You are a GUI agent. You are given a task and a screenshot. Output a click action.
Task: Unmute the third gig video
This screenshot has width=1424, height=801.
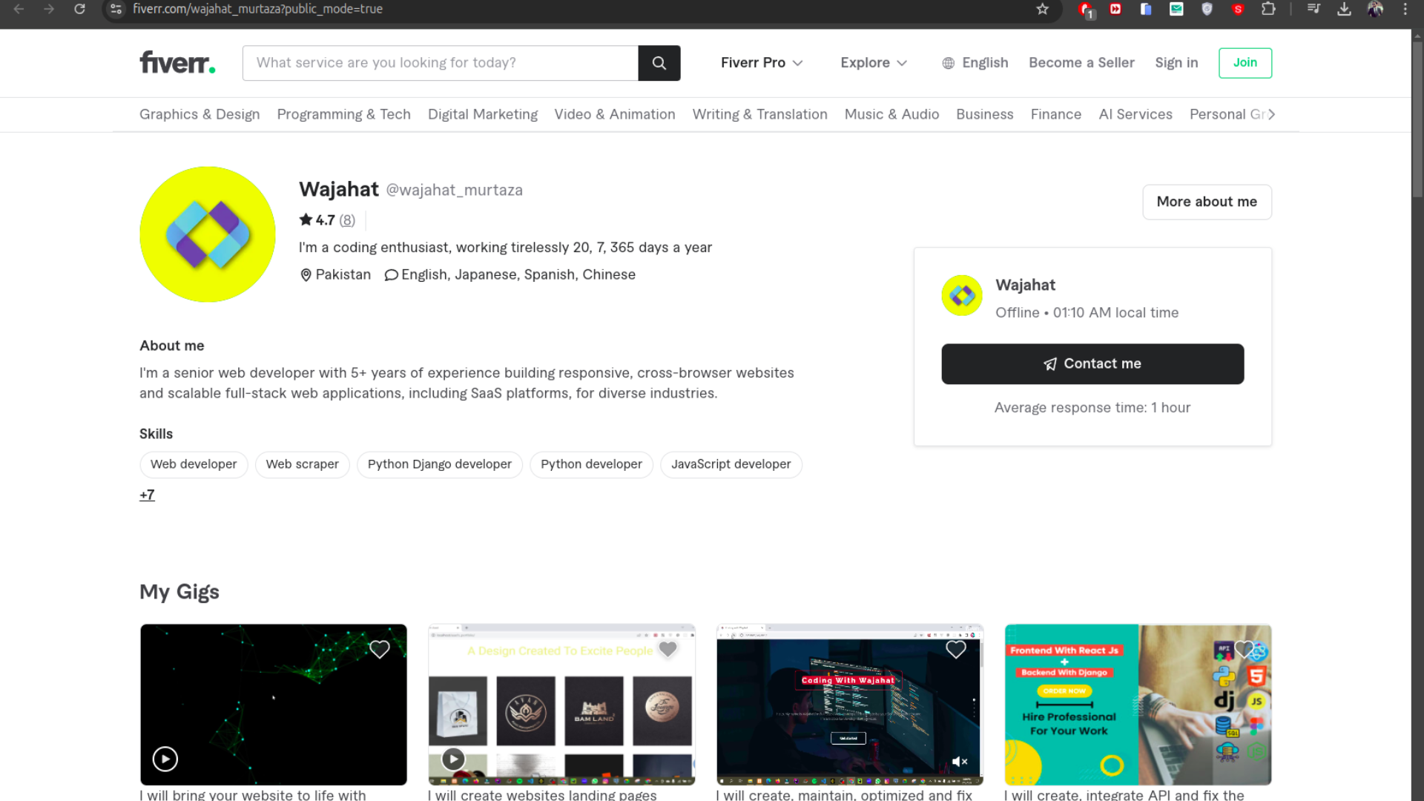point(959,762)
